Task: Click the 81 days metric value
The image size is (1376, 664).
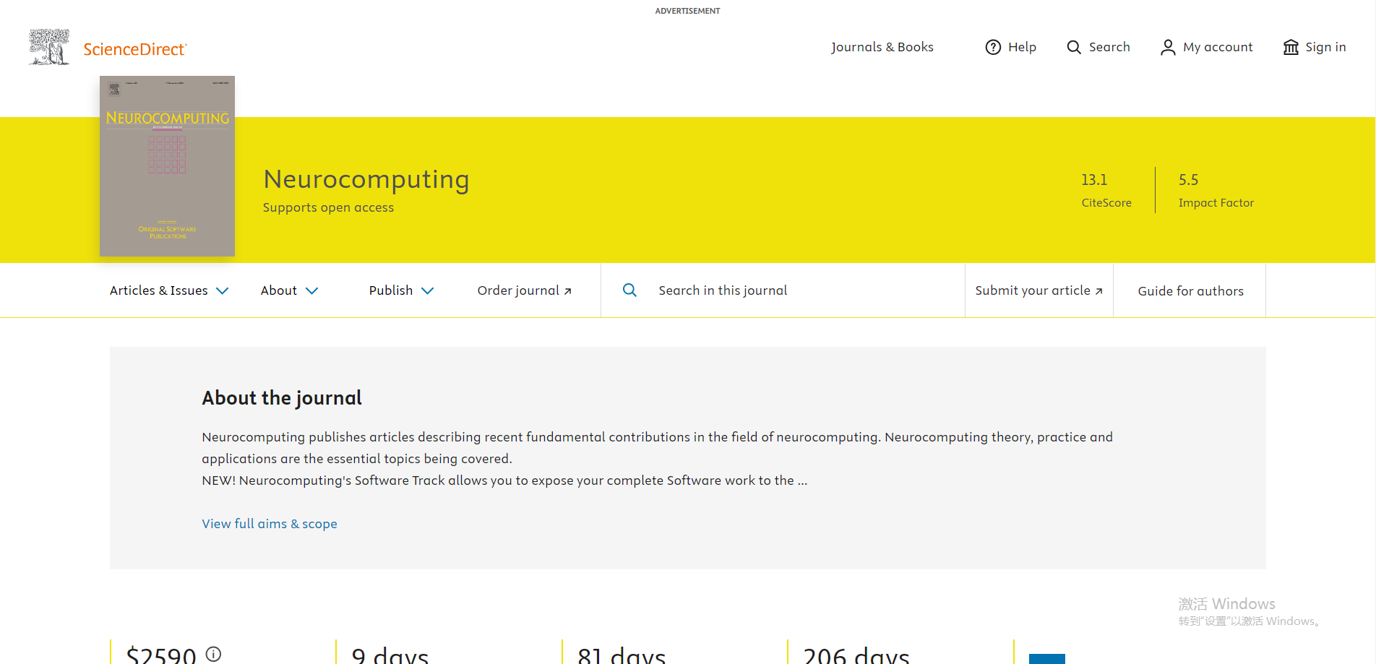Action: click(622, 655)
